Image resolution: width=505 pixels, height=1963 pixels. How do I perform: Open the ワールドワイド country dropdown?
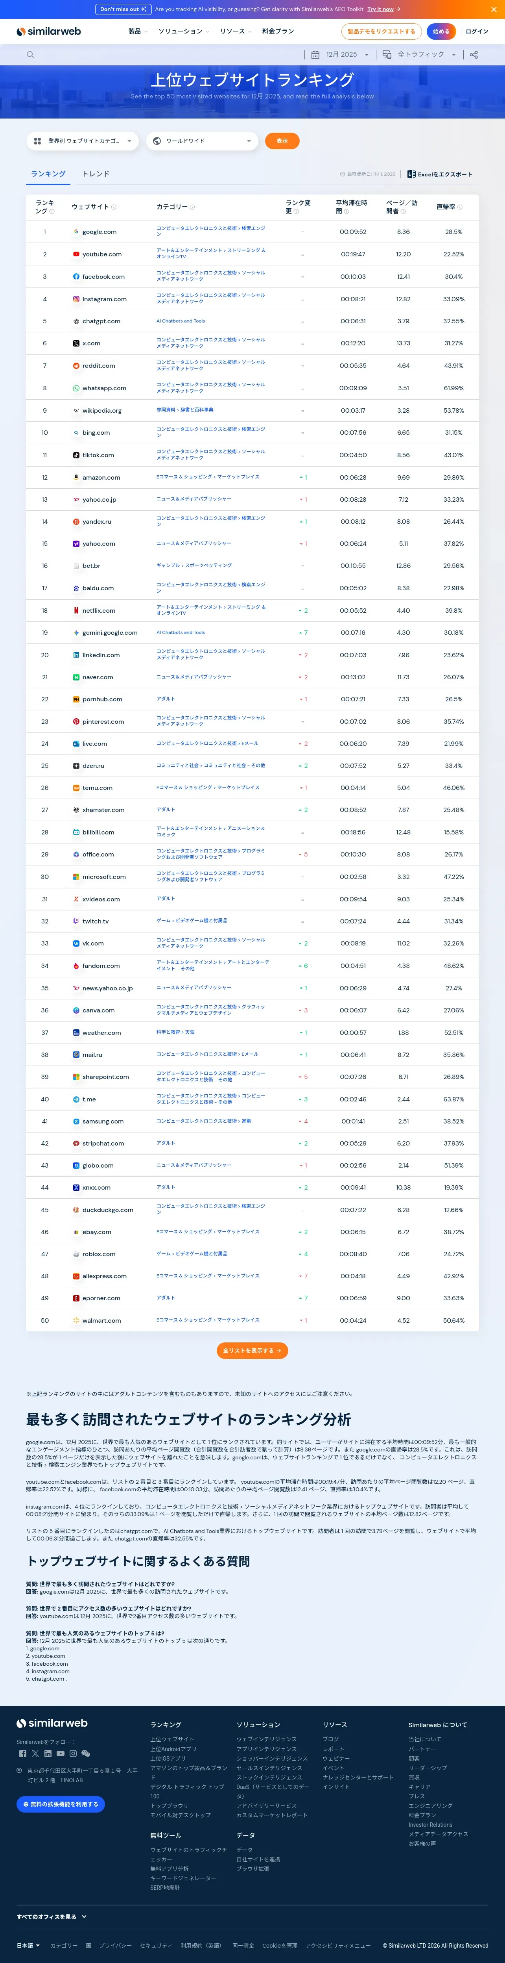202,141
